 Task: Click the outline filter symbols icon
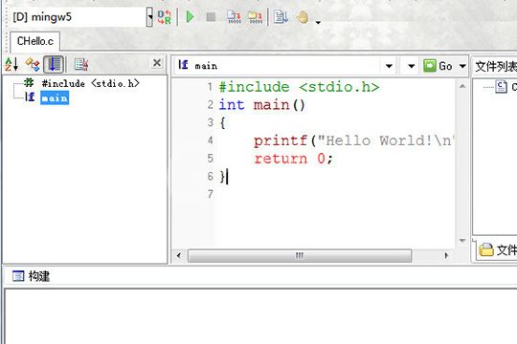33,64
